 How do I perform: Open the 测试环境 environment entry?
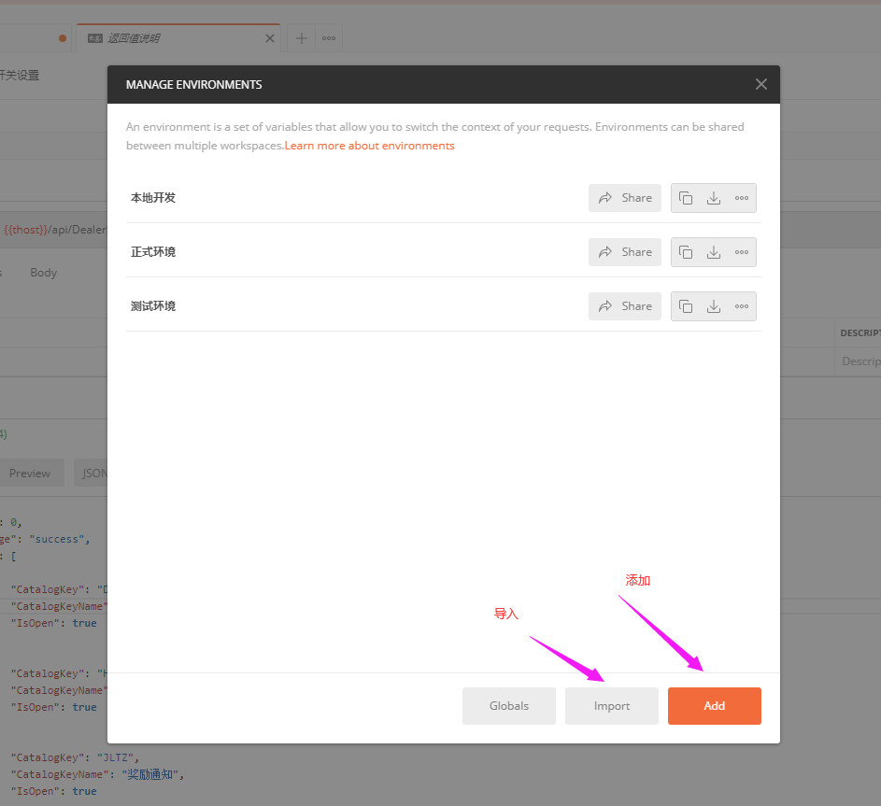coord(153,306)
